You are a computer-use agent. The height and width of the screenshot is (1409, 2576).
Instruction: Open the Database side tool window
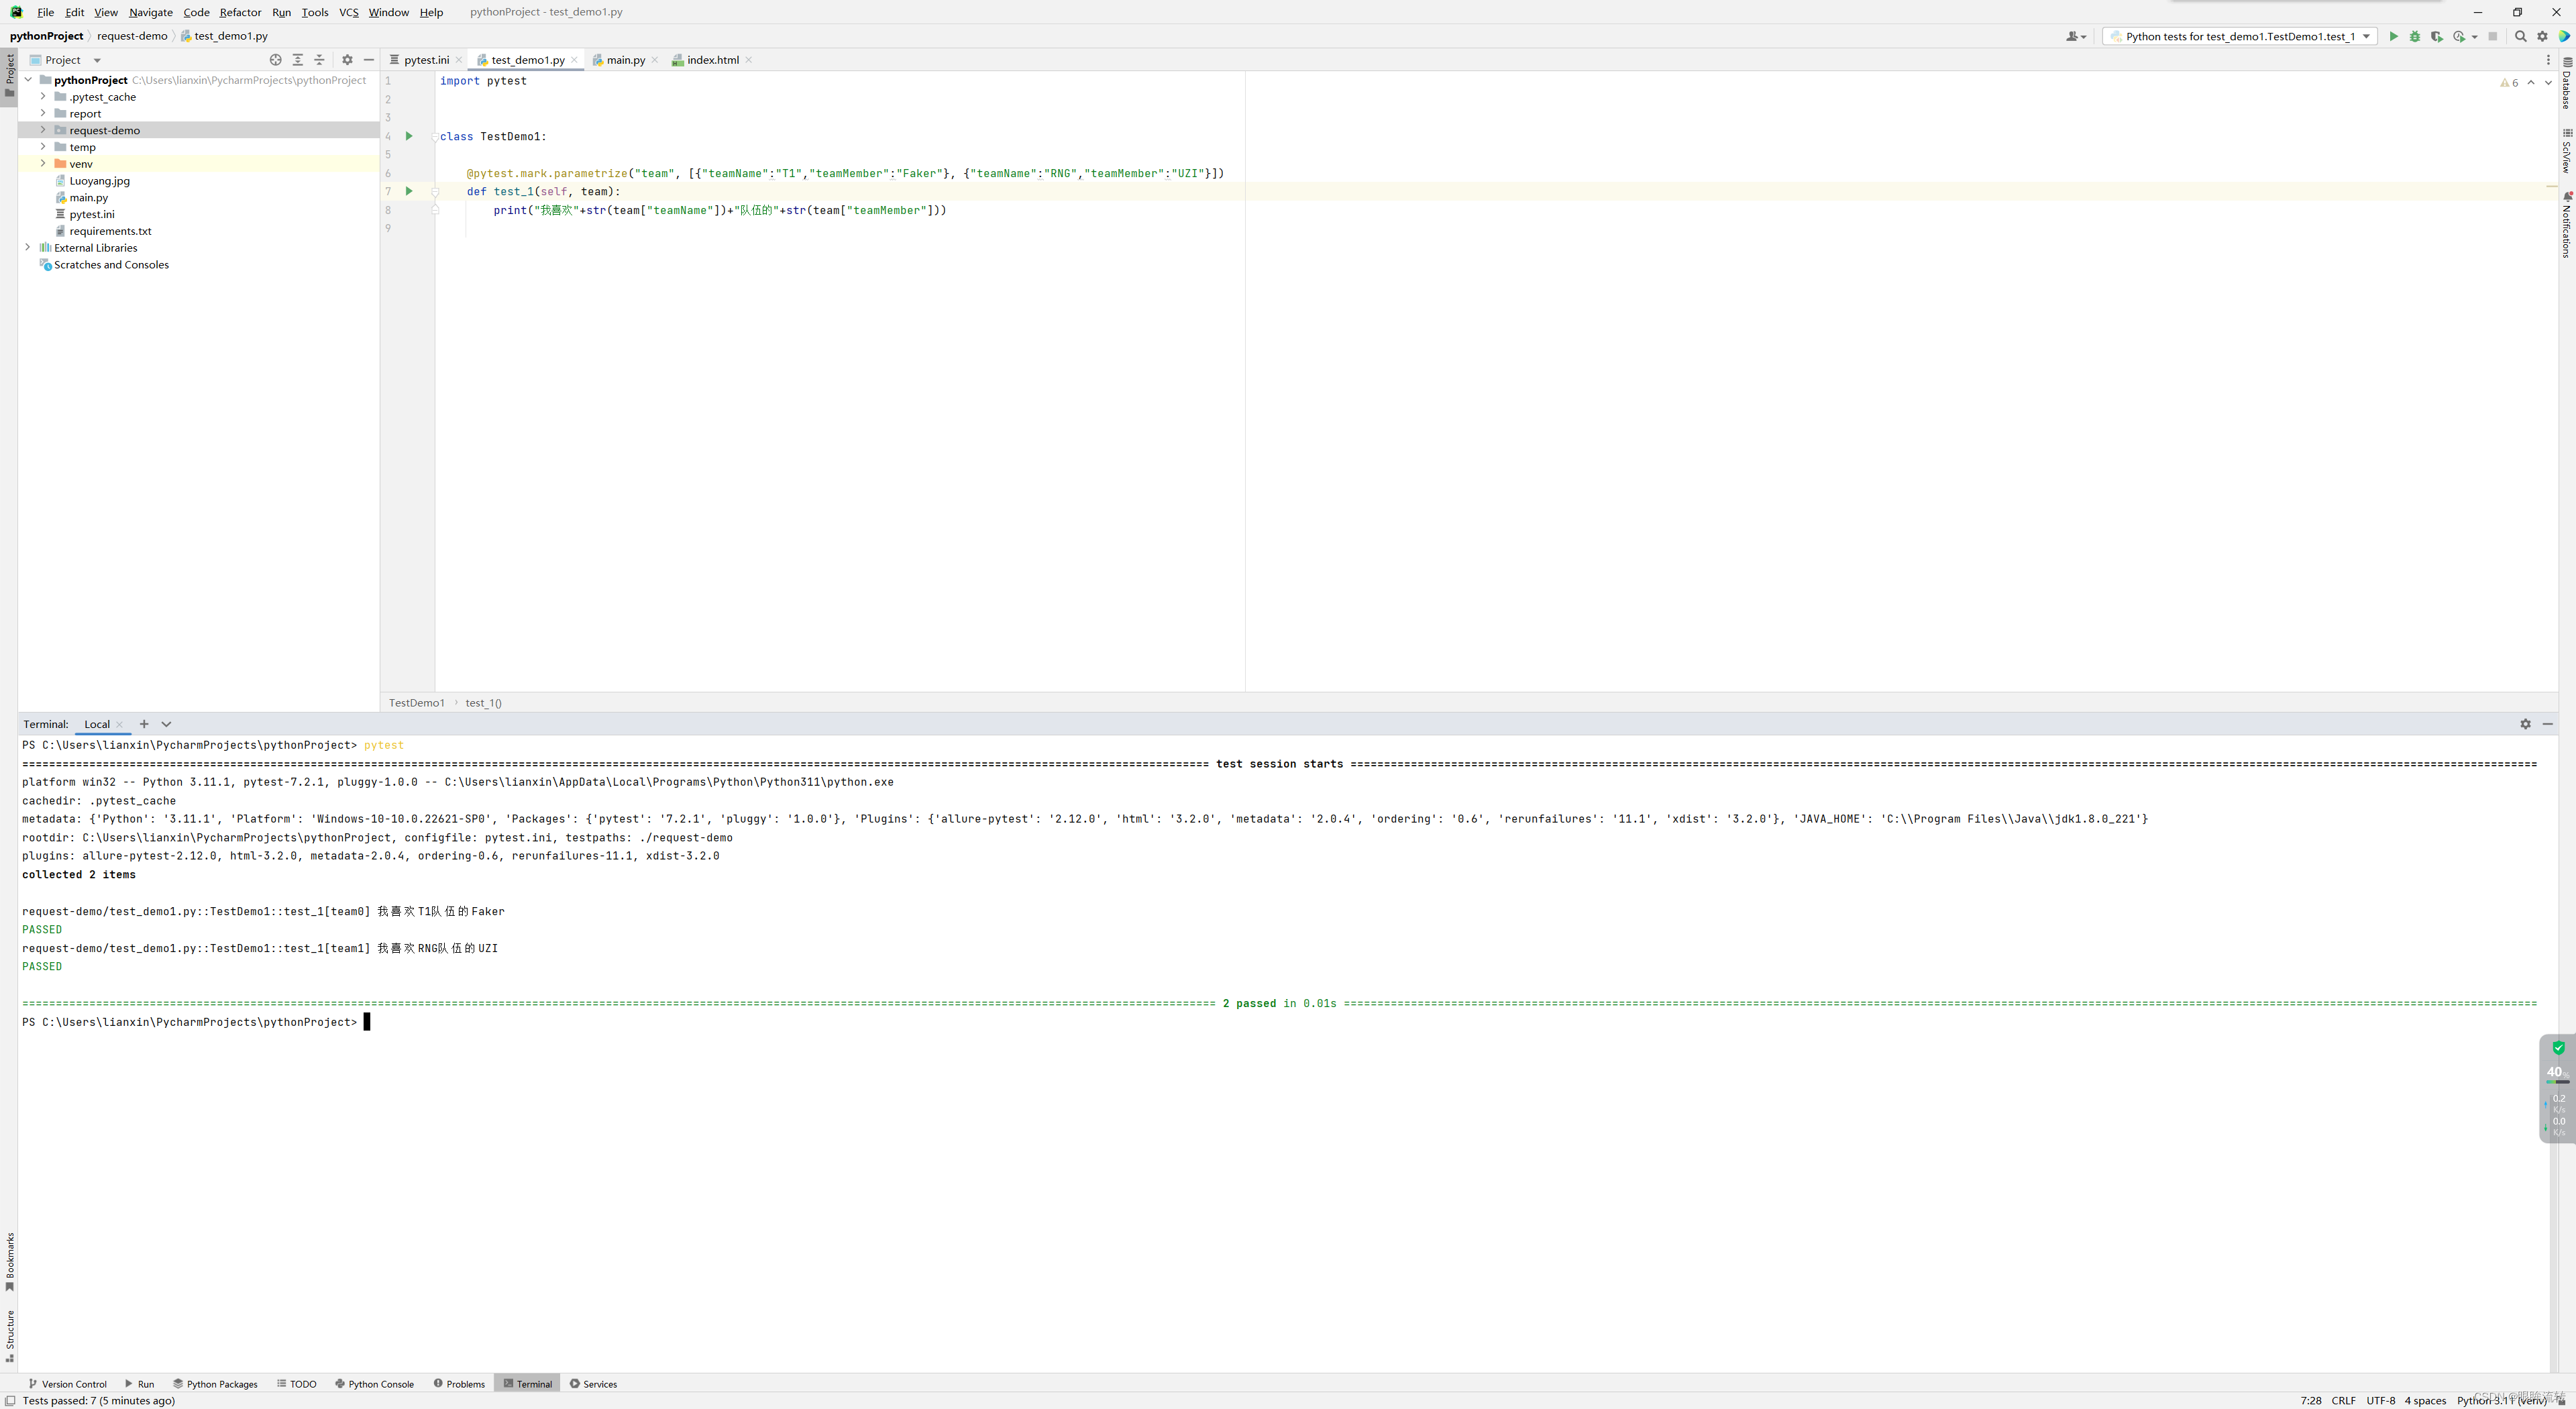coord(2567,83)
